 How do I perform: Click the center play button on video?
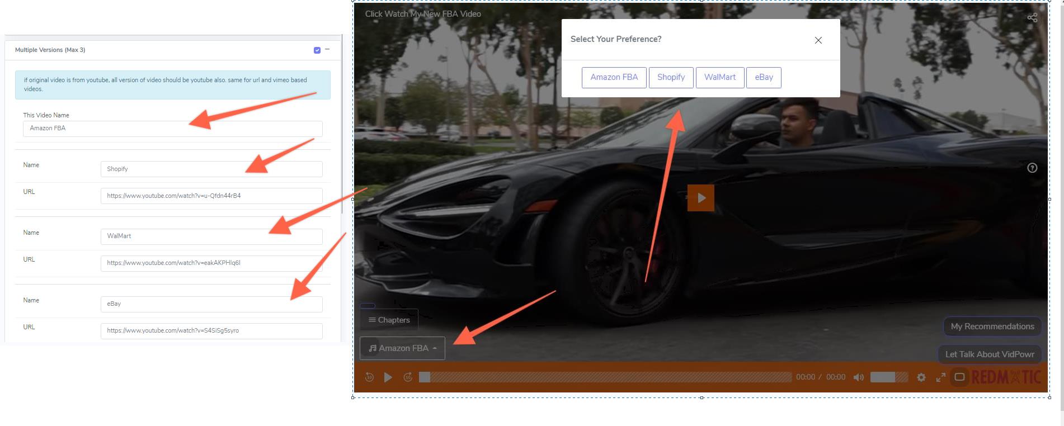point(700,198)
